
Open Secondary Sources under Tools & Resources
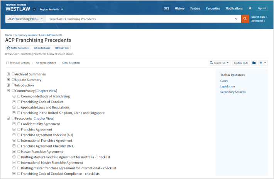(233, 92)
